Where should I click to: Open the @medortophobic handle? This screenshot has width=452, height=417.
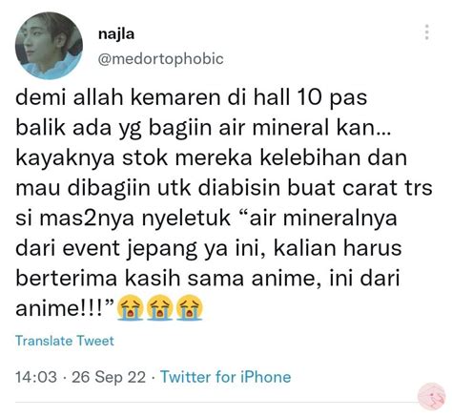click(161, 59)
